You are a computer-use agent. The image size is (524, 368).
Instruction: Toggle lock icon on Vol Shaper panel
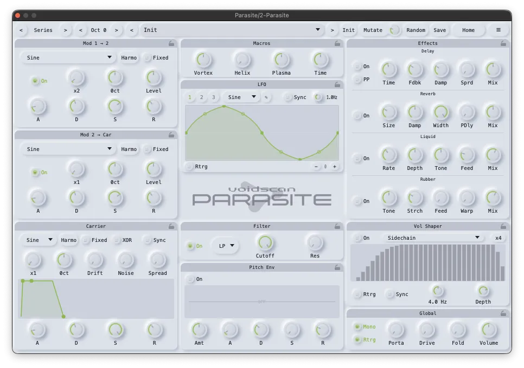point(503,226)
